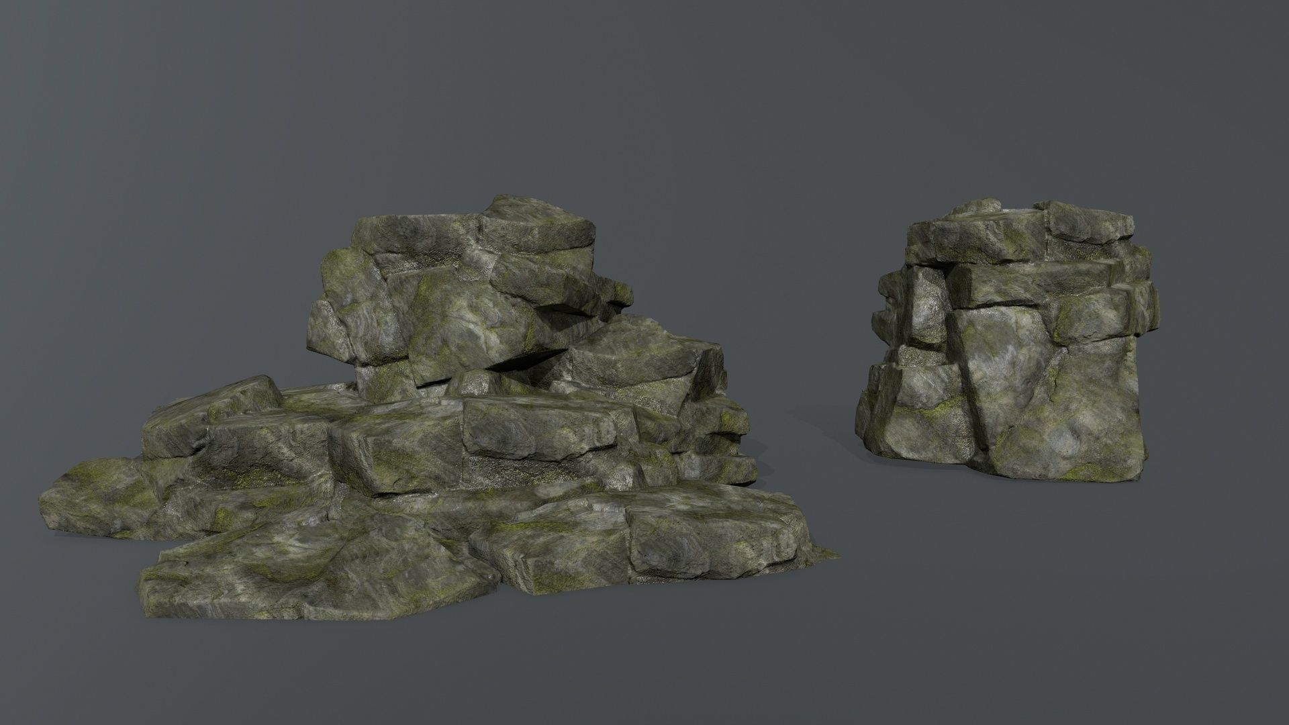Select the tall stacked rock pillar model
1289x725 pixels.
[x=1007, y=339]
